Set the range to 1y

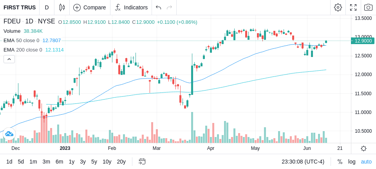tap(71, 162)
